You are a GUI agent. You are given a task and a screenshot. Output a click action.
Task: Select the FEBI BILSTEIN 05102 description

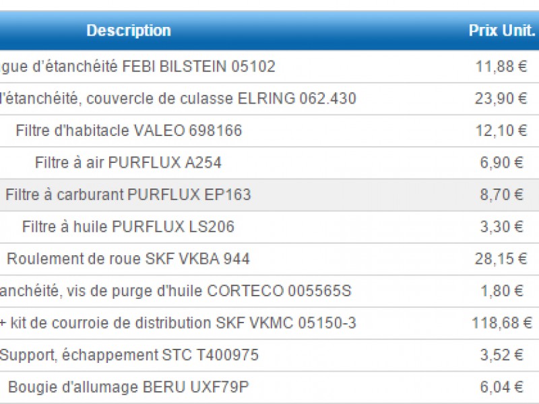tap(138, 67)
